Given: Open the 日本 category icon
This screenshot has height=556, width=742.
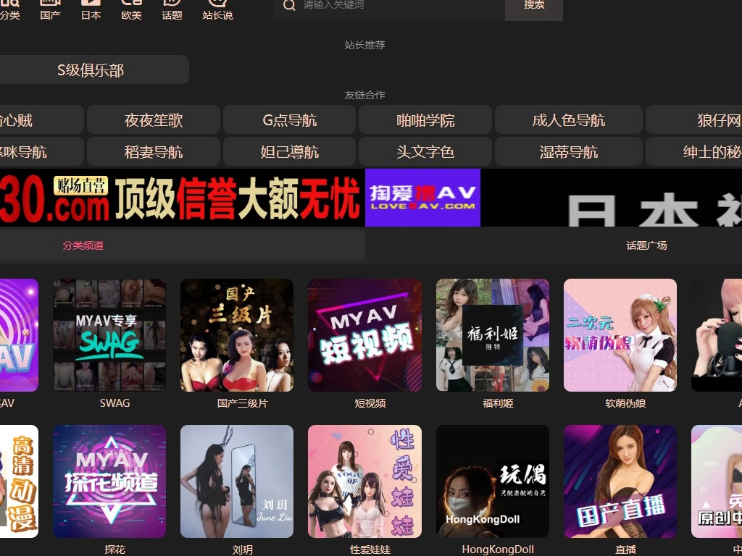Looking at the screenshot, I should 91,4.
